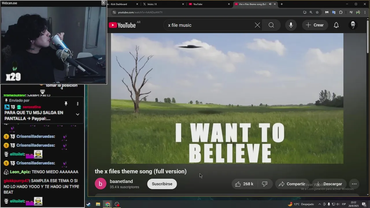The width and height of the screenshot is (370, 208).
Task: Click the Chrome profile avatar
Action: coord(358,12)
